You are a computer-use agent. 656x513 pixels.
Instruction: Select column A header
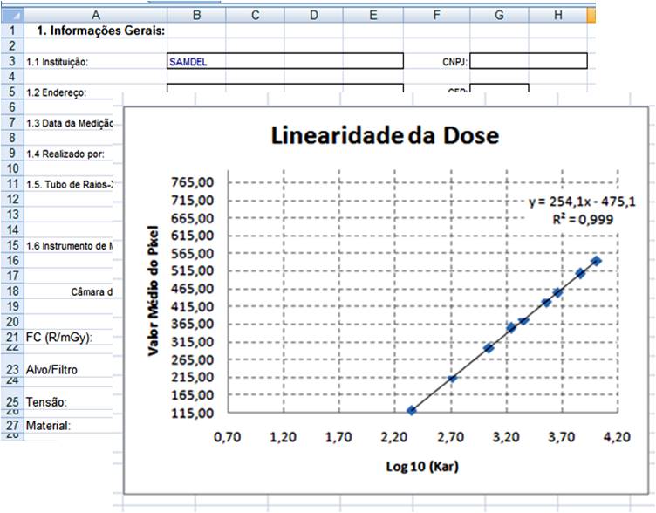(x=94, y=15)
